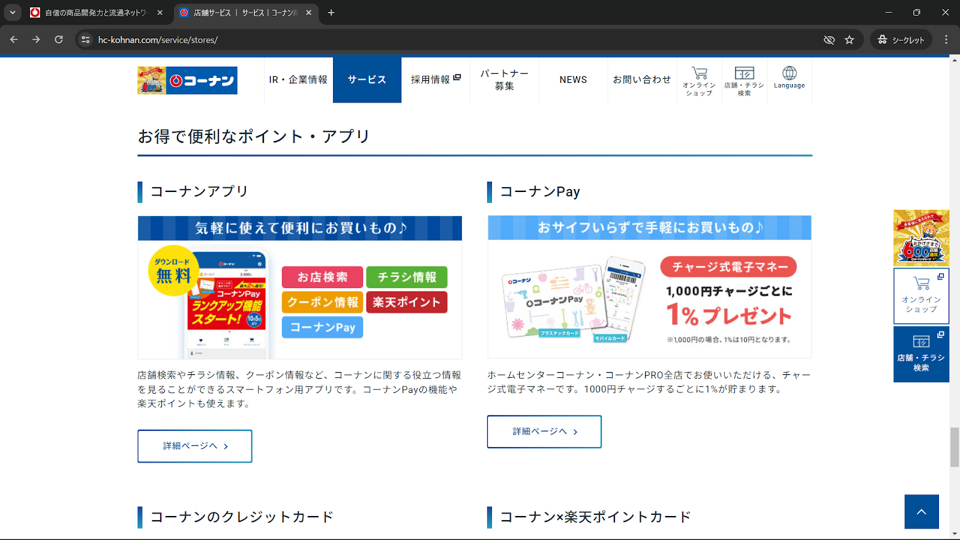Open the NEWS menu item
The width and height of the screenshot is (960, 540).
click(x=573, y=80)
